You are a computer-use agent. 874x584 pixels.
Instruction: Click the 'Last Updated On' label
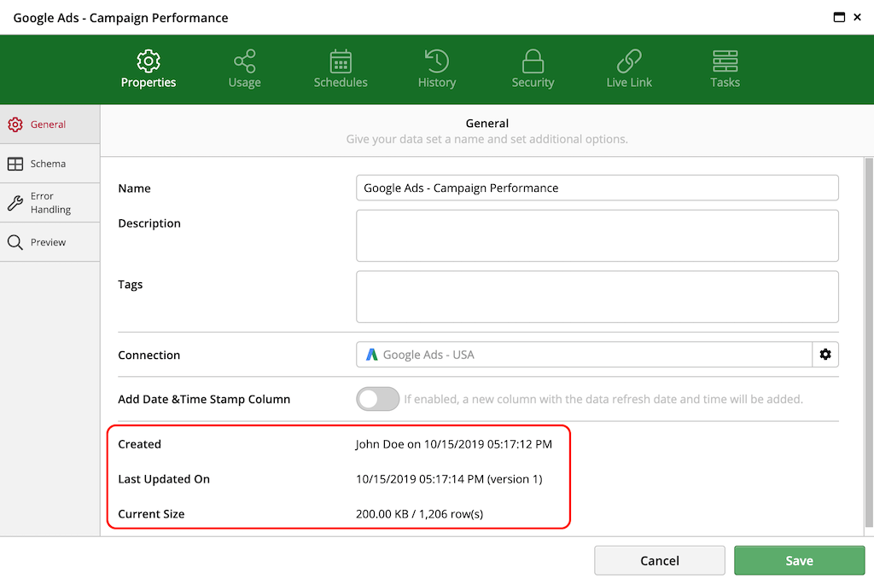tap(164, 479)
